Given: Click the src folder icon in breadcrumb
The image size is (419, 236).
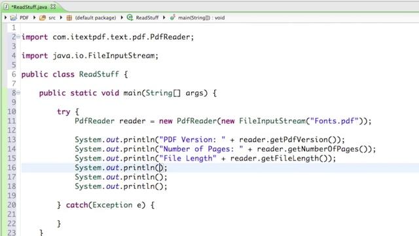Looking at the screenshot, I should click(43, 18).
